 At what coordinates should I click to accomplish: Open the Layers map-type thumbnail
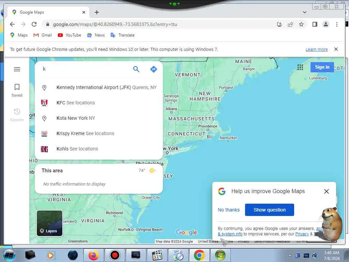[x=49, y=223]
